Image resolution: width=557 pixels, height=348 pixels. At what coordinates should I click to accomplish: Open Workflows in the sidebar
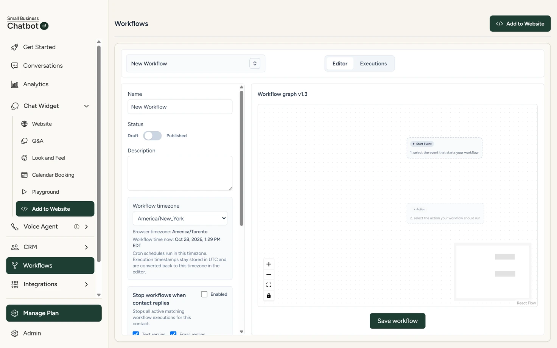click(50, 266)
